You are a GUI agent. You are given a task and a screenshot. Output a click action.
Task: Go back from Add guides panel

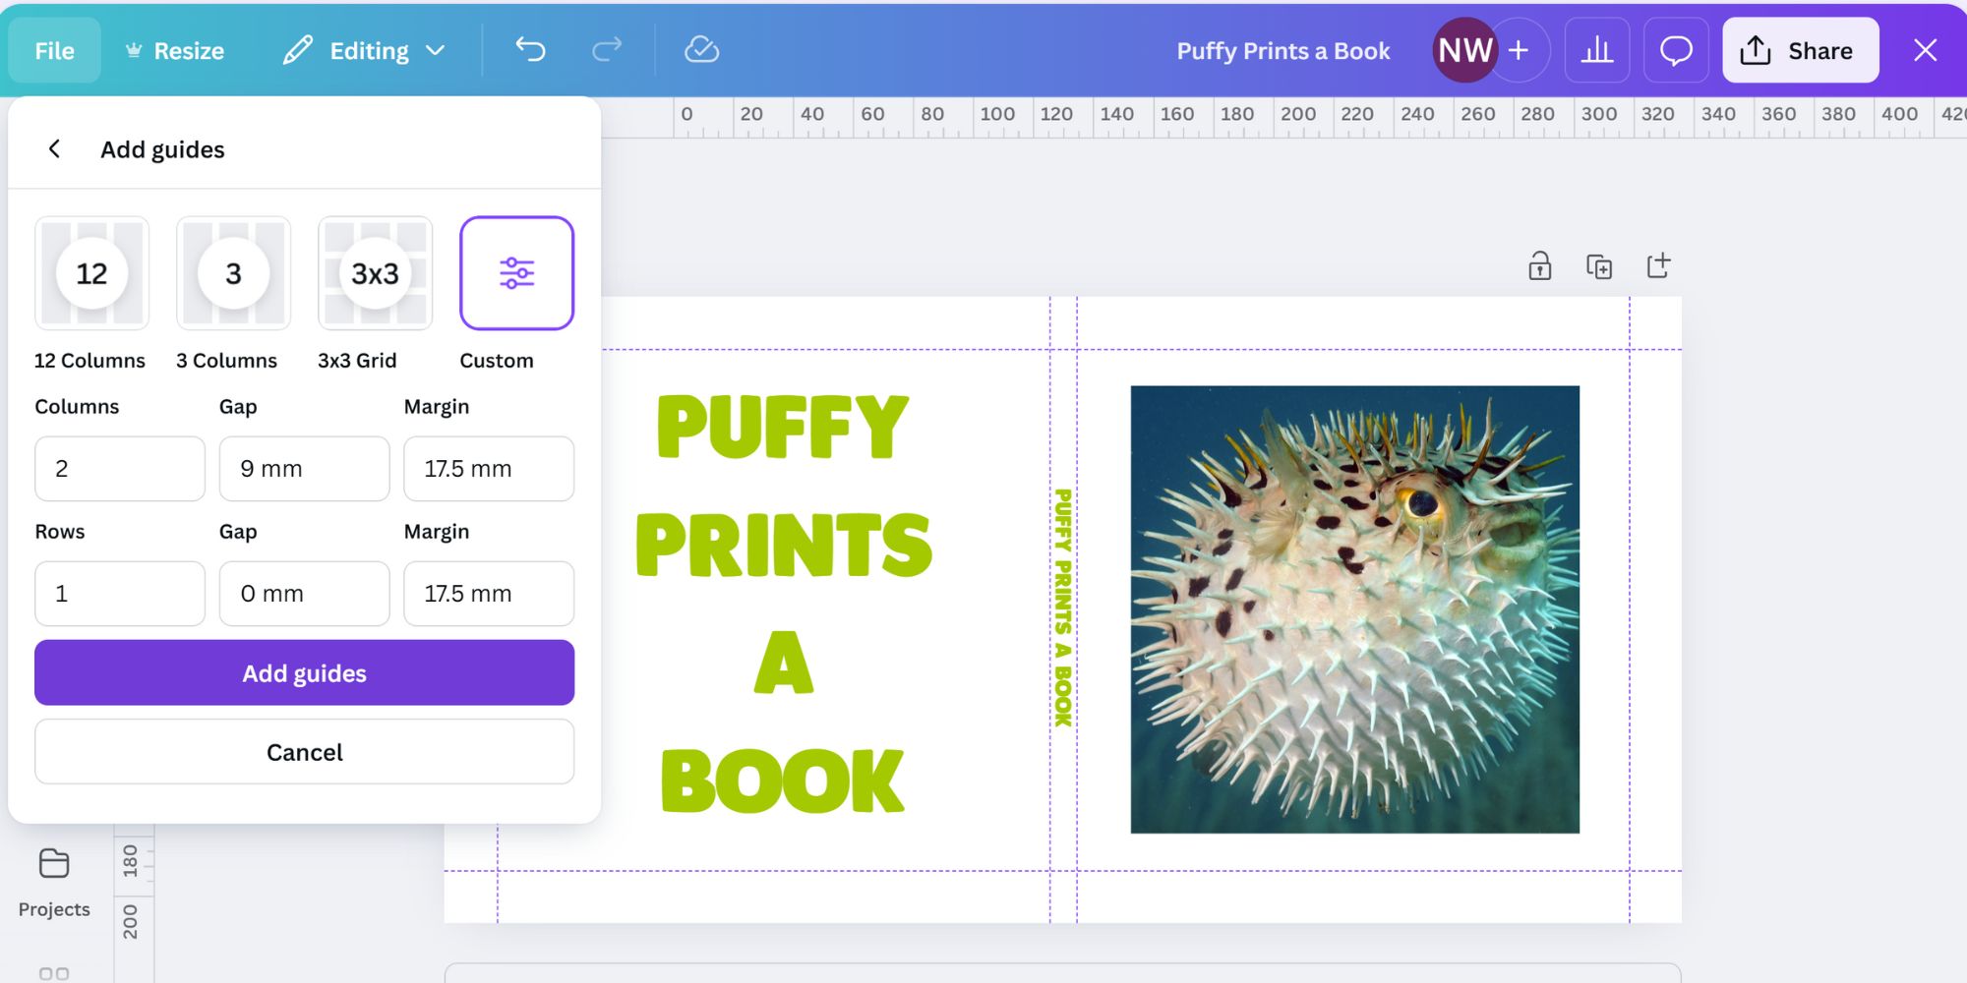54,148
